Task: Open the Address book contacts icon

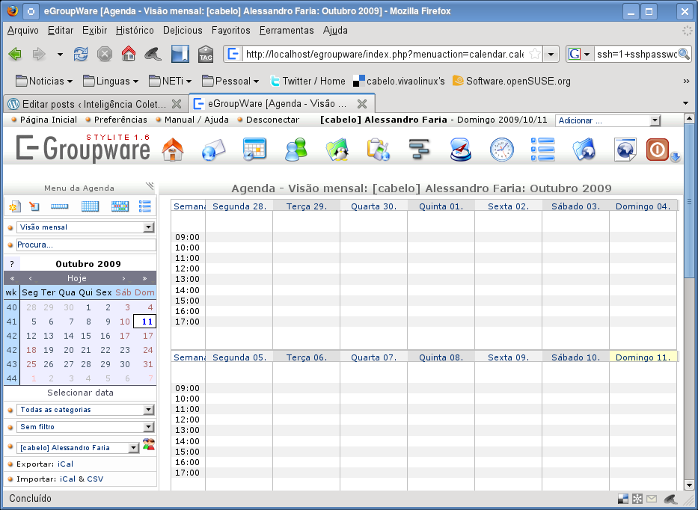Action: (x=296, y=150)
